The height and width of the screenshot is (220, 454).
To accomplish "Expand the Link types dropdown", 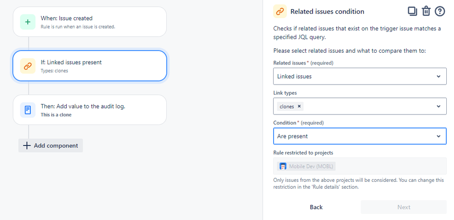I will (x=438, y=106).
